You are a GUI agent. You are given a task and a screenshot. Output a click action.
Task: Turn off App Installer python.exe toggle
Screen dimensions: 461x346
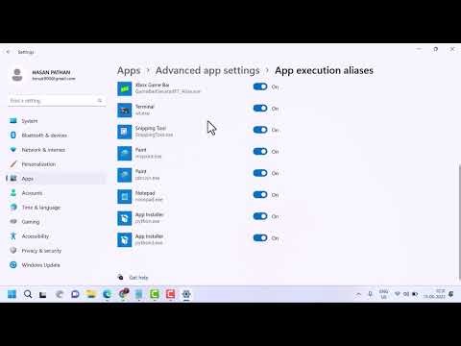[x=260, y=216]
